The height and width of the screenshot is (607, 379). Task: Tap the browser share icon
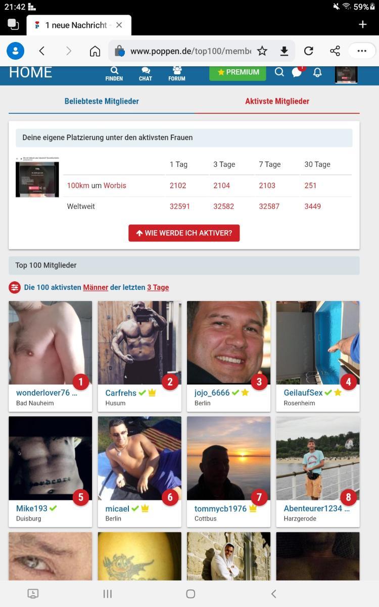click(335, 51)
